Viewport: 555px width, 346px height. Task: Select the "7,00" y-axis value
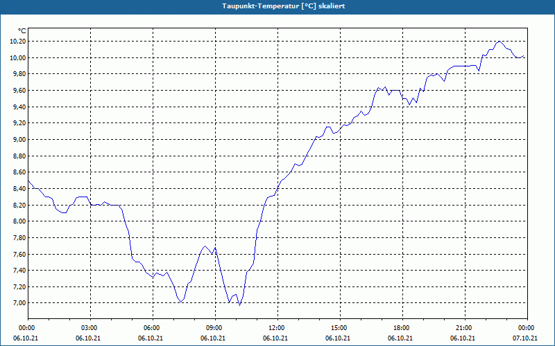[x=19, y=303]
